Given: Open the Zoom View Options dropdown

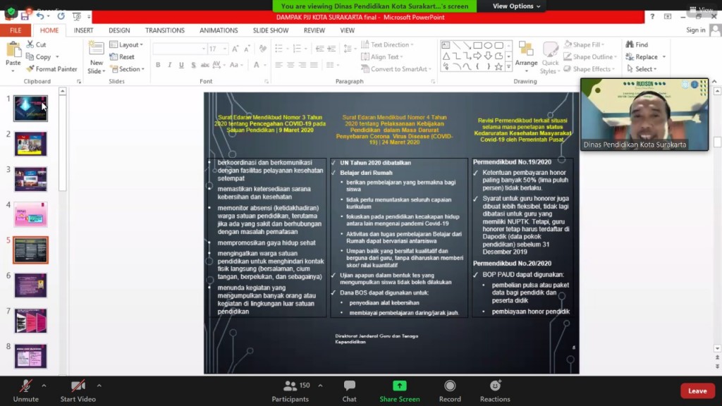Looking at the screenshot, I should pos(516,6).
